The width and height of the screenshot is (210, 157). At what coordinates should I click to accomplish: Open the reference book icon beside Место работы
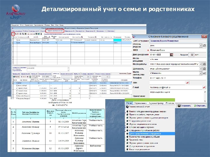[x=204, y=64]
